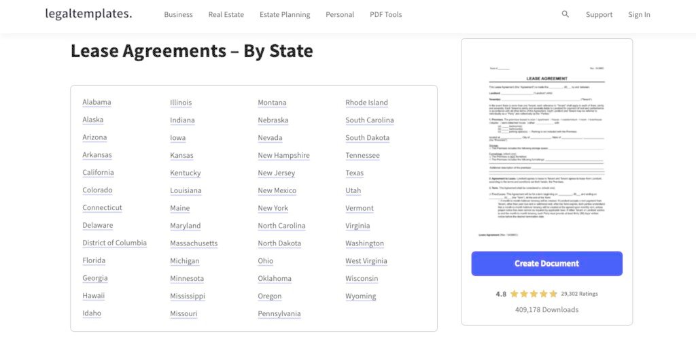Select the Florida lease agreement link
The image size is (696, 344).
[x=94, y=260]
